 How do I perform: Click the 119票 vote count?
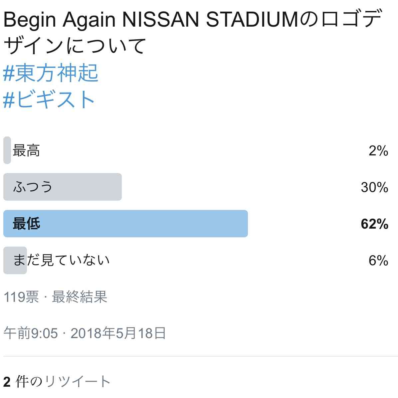pyautogui.click(x=21, y=297)
